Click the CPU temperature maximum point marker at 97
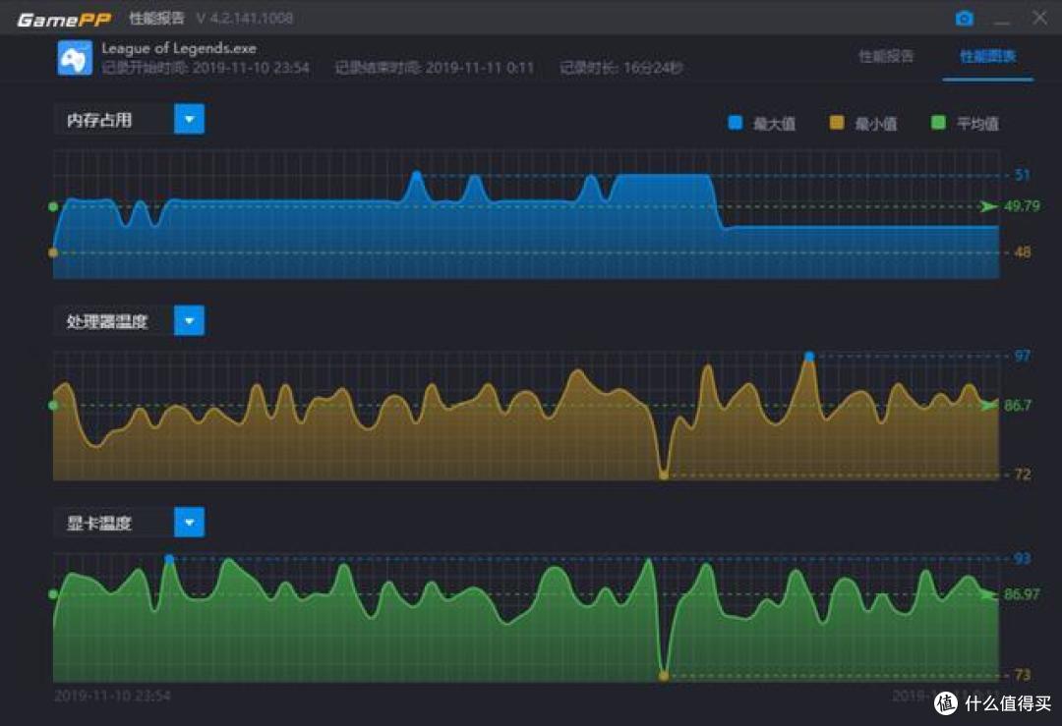The height and width of the screenshot is (726, 1062). coord(809,356)
